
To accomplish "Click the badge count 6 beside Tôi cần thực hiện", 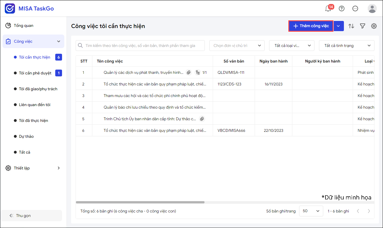I will (59, 57).
